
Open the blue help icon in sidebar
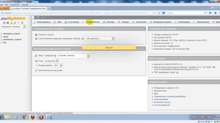(x=15, y=23)
